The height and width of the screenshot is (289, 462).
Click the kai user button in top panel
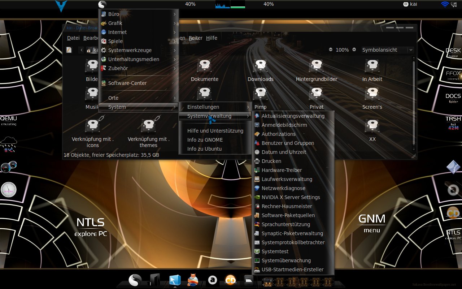click(410, 4)
